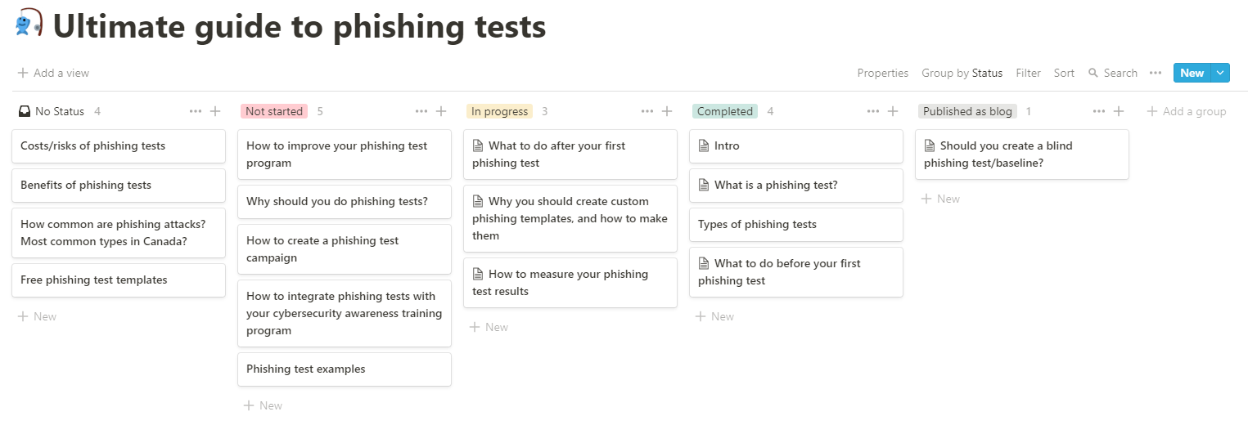Open the Group by Status dropdown
The height and width of the screenshot is (443, 1248).
pos(962,73)
